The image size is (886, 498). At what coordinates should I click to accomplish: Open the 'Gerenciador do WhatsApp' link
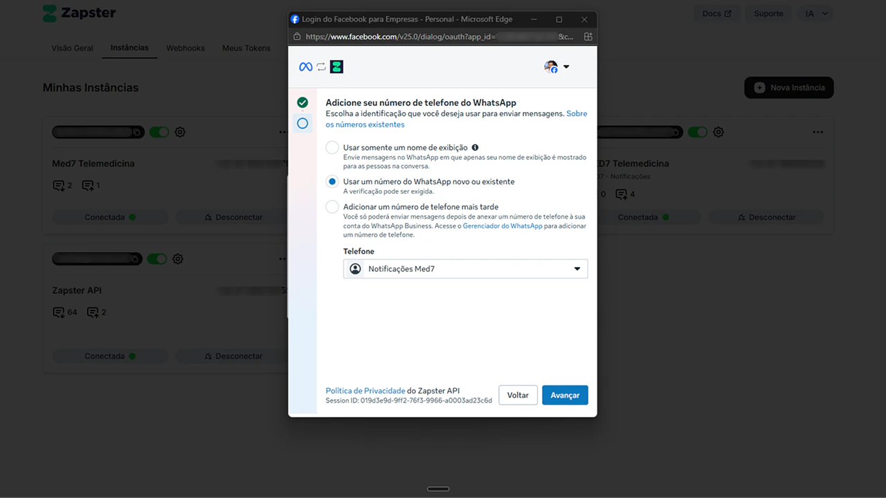tap(503, 226)
